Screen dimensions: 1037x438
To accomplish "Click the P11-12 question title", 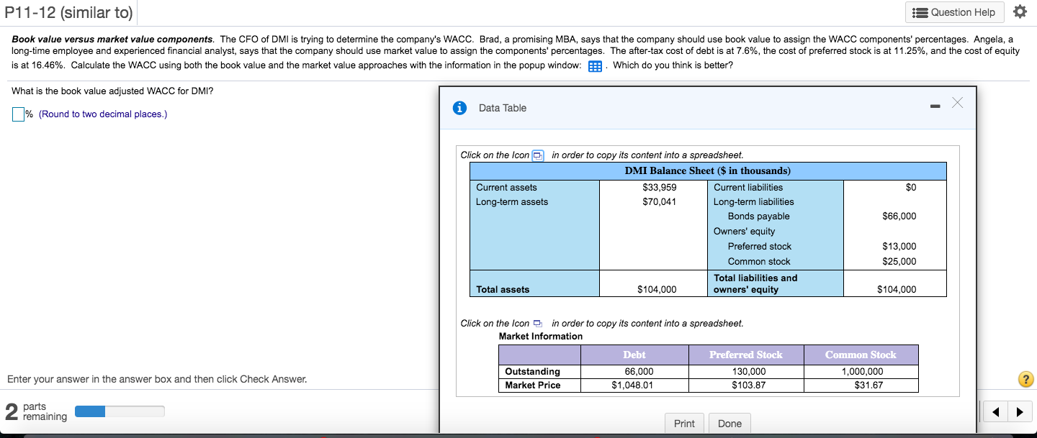I will 69,12.
